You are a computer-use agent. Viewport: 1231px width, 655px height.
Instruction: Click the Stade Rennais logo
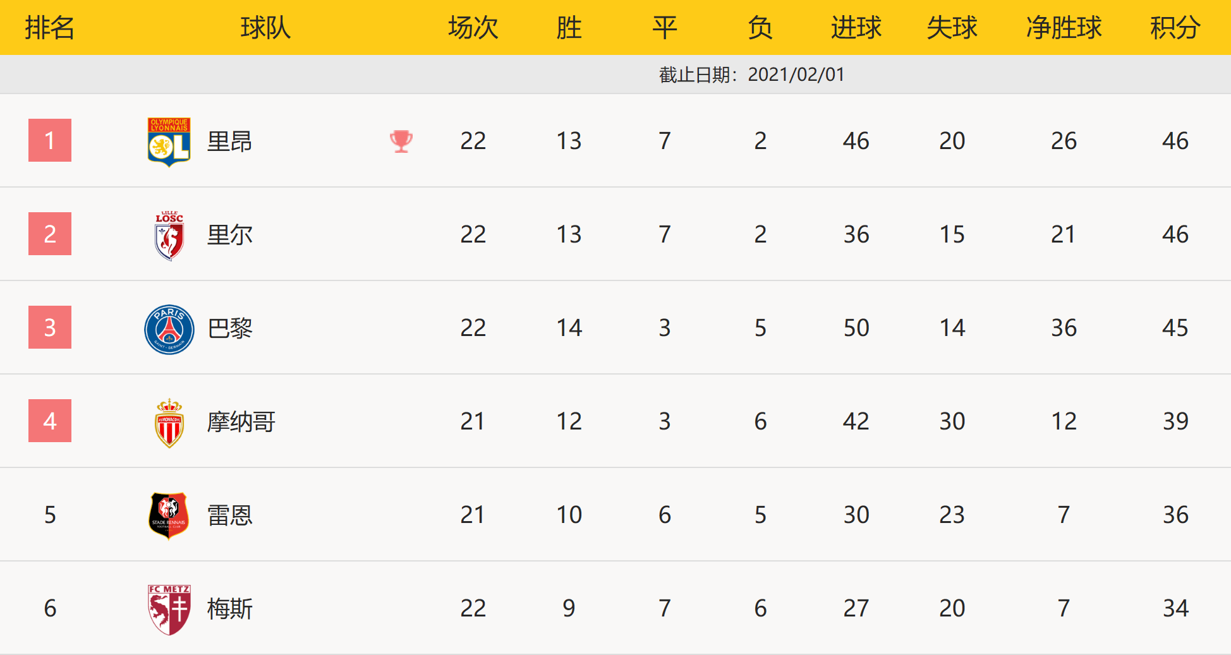169,515
